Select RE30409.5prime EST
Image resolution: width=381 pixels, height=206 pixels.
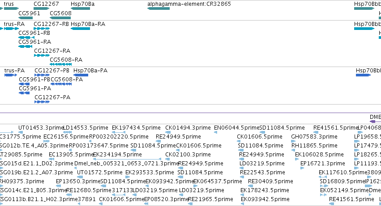pos(250,186)
